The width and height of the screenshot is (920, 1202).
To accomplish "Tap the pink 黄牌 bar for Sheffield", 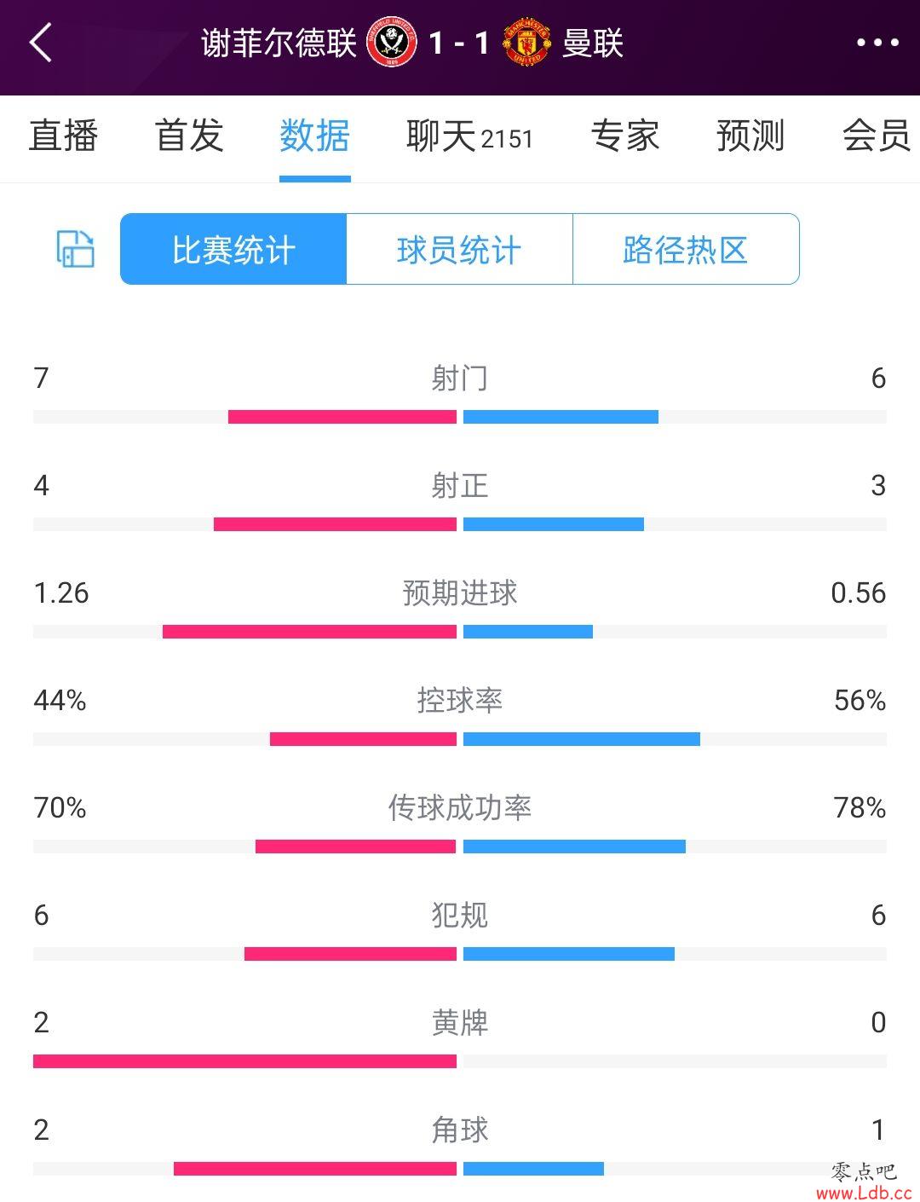I will [244, 1061].
